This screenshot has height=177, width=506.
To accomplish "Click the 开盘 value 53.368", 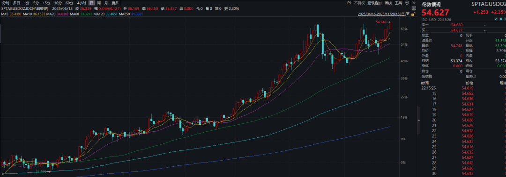I will [x=501, y=41].
